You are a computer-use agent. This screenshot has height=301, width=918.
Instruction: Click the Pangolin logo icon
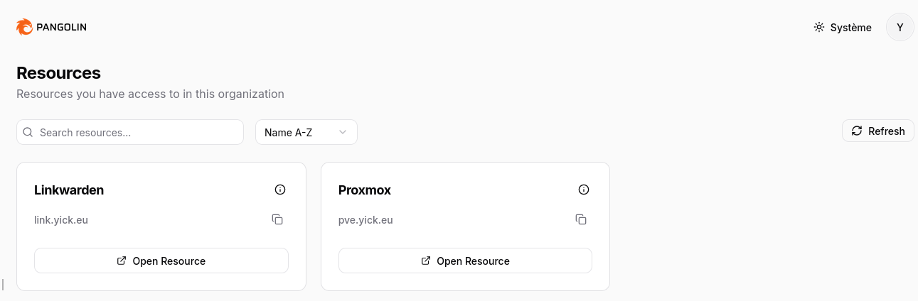coord(25,27)
